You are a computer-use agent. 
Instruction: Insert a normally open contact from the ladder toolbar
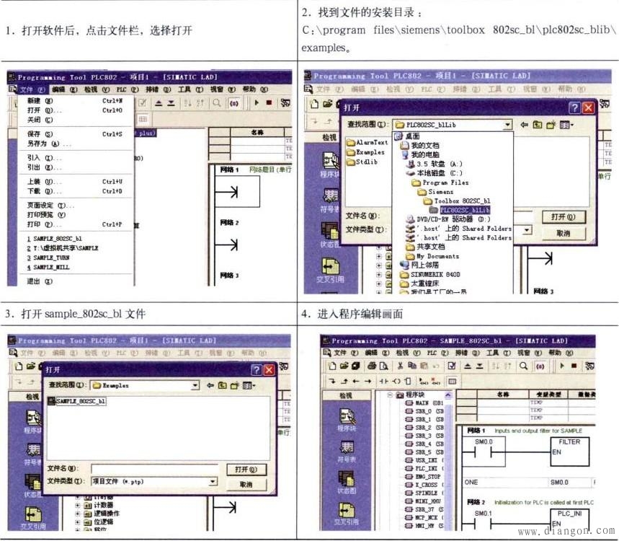pyautogui.click(x=384, y=380)
